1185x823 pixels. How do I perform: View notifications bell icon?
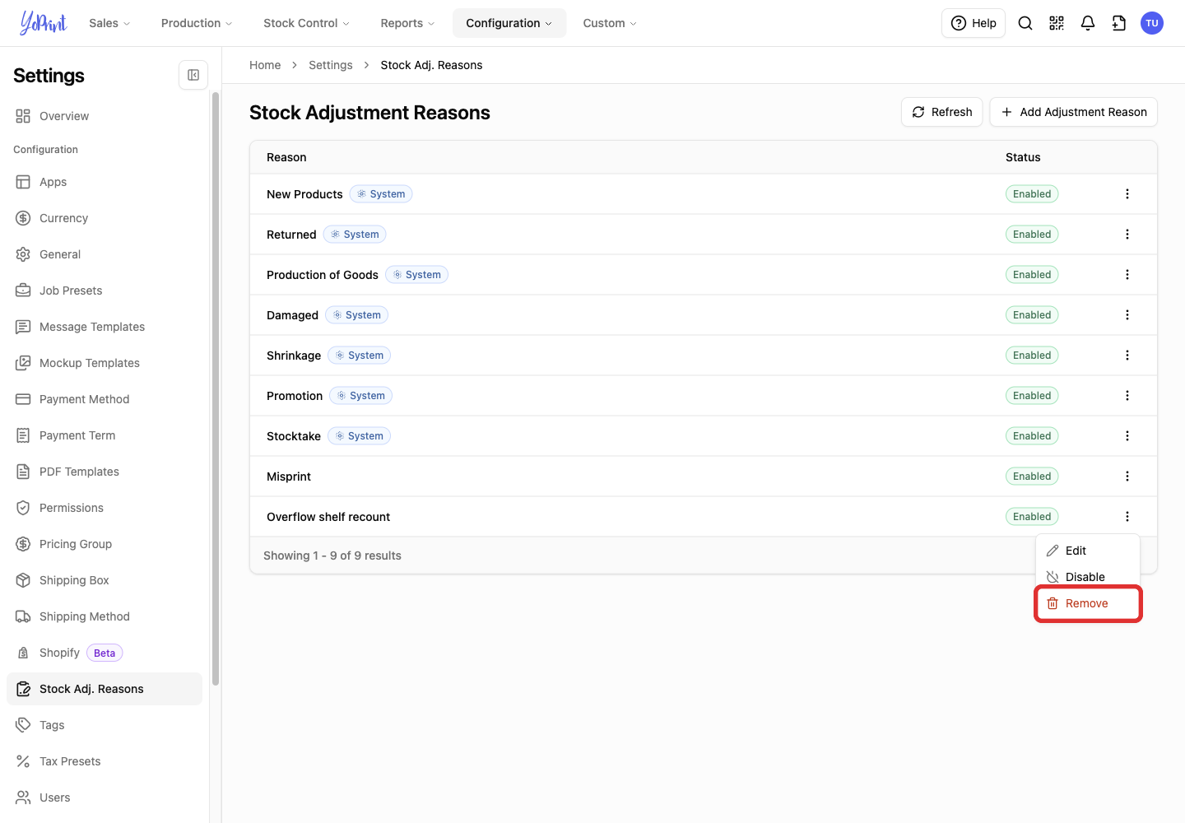coord(1088,23)
